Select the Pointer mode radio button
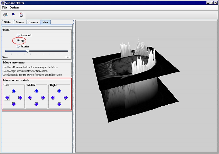The height and width of the screenshot is (154, 219). click(18, 46)
